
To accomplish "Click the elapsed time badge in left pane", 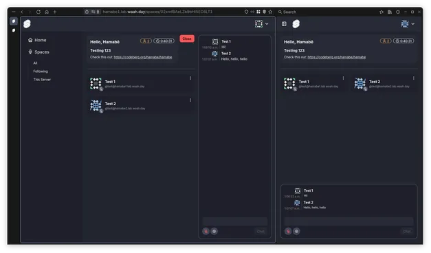I will pyautogui.click(x=164, y=41).
